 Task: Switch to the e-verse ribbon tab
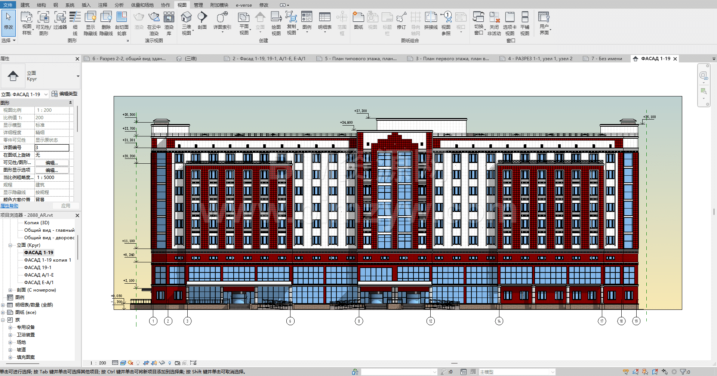244,5
